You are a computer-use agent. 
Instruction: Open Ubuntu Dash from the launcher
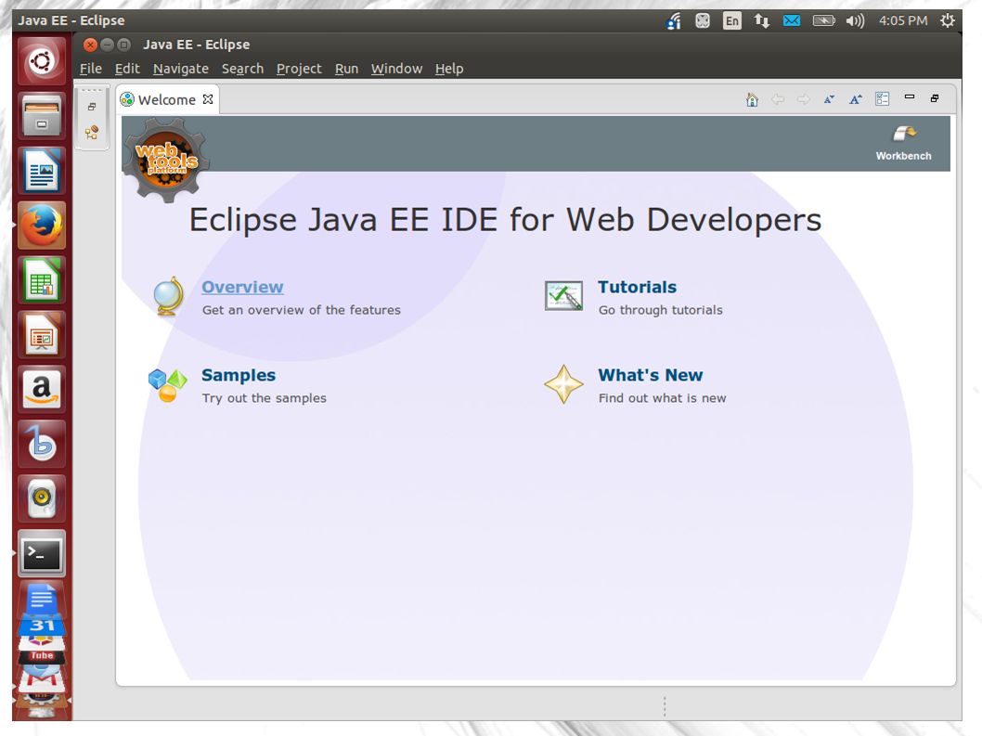pos(42,61)
